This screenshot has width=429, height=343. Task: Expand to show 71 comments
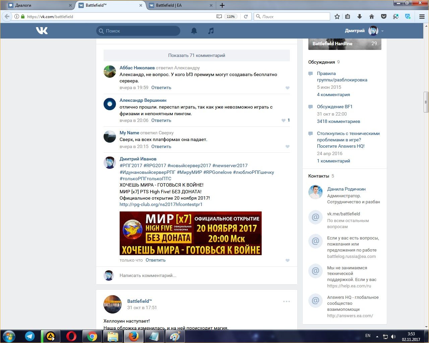196,55
